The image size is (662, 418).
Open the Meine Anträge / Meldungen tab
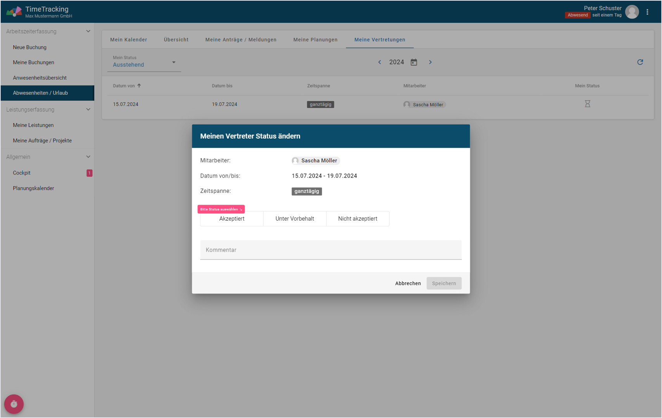coord(241,40)
